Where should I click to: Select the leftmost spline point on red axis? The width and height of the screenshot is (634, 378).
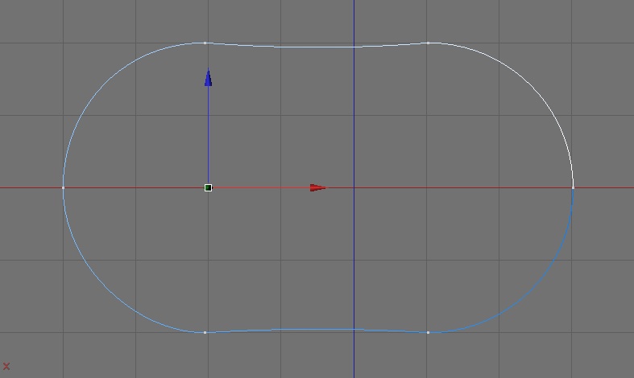click(x=63, y=187)
